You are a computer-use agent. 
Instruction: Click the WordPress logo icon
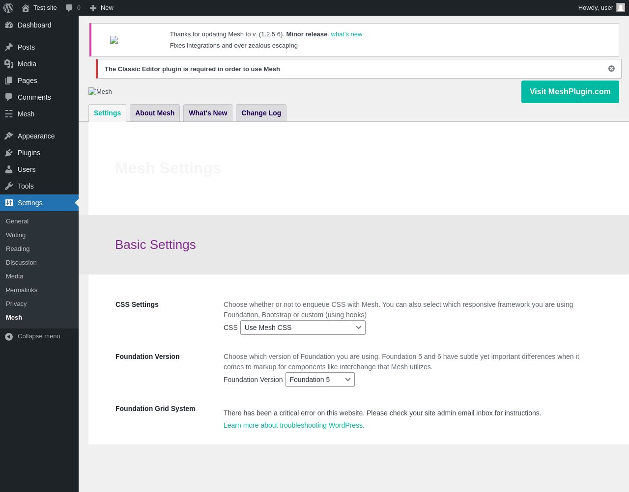(8, 8)
